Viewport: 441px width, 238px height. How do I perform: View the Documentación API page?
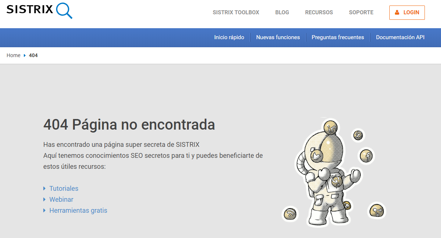(x=400, y=37)
